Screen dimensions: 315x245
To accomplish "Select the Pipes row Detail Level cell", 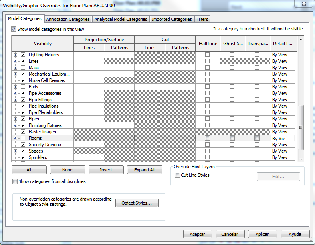I will (x=283, y=119).
